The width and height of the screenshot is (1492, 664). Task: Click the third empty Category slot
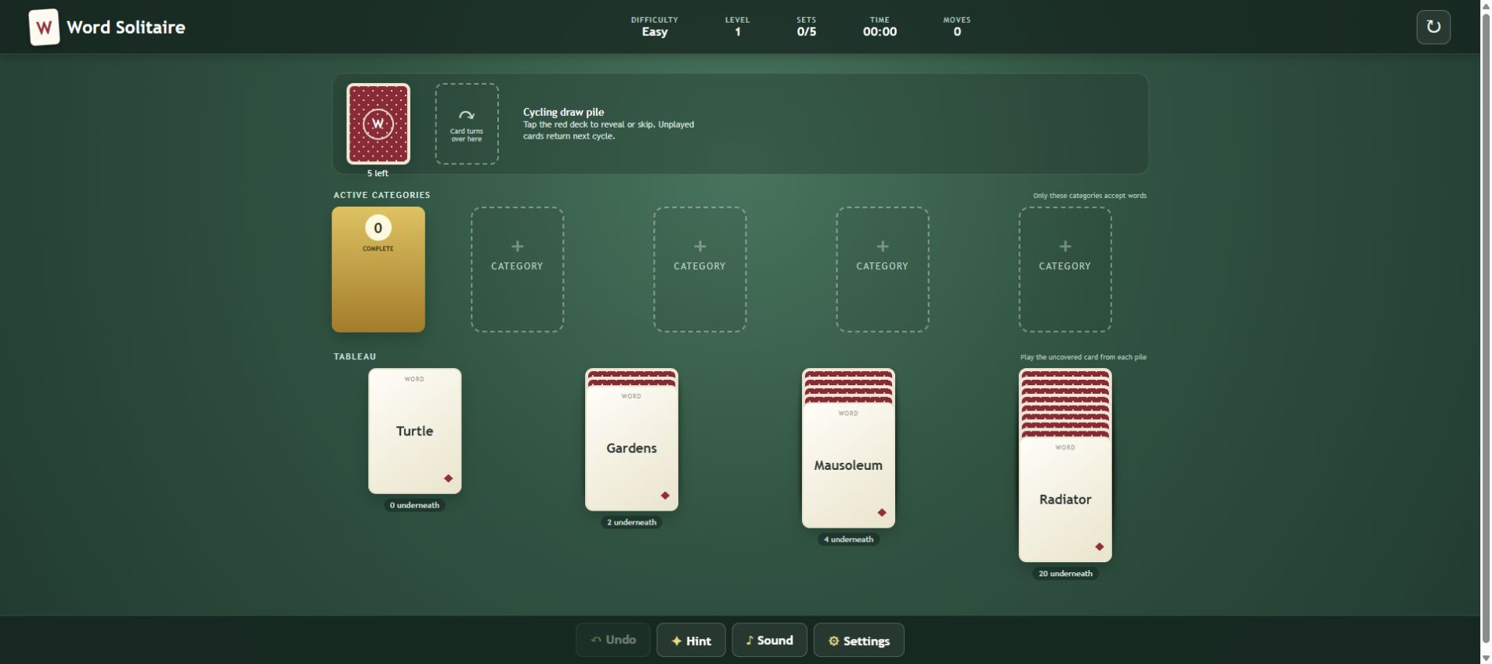(883, 269)
